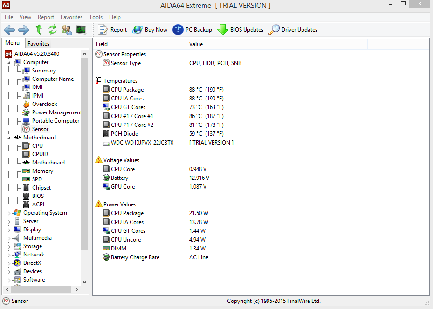Click the Motherboard category icon
This screenshot has width=433, height=309.
click(x=17, y=137)
